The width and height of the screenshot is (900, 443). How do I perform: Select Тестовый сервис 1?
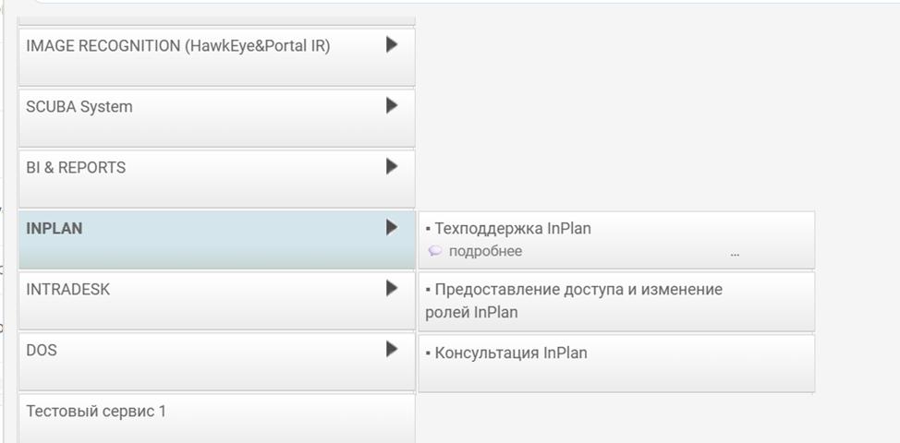coord(96,412)
